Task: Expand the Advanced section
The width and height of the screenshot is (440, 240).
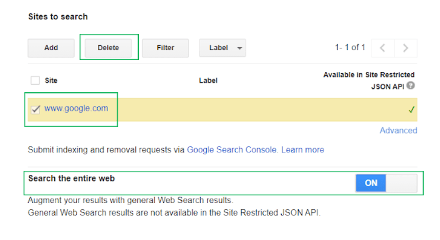Action: click(x=398, y=130)
